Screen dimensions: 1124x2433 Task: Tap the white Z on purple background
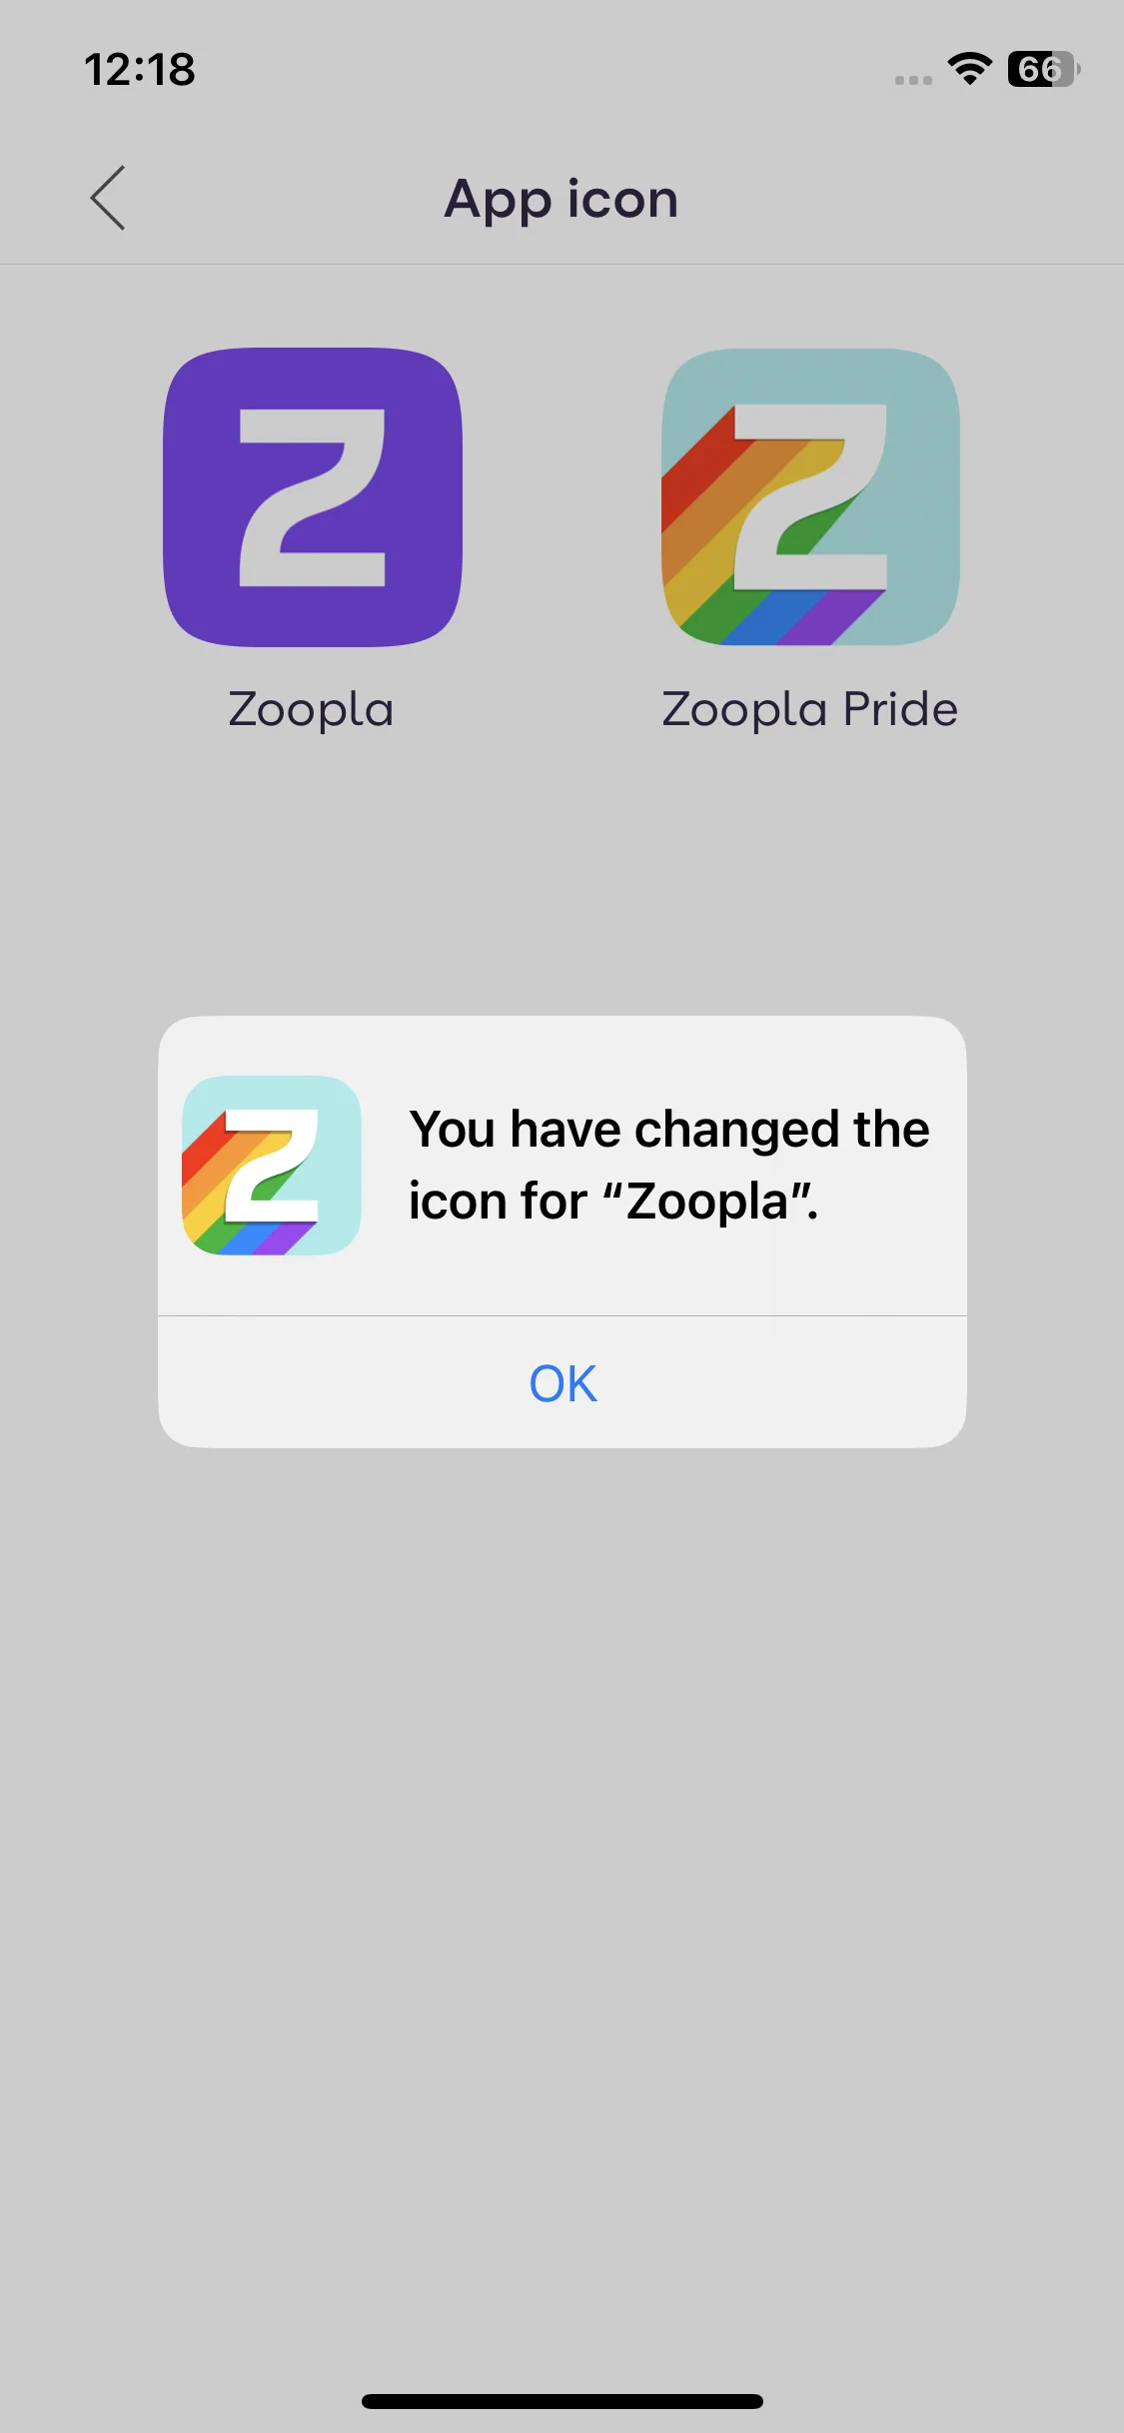(313, 497)
